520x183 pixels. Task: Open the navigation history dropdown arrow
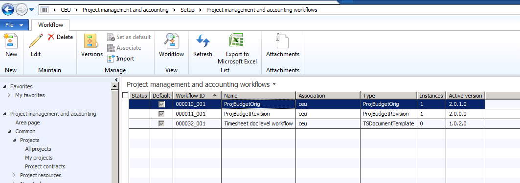pyautogui.click(x=32, y=10)
